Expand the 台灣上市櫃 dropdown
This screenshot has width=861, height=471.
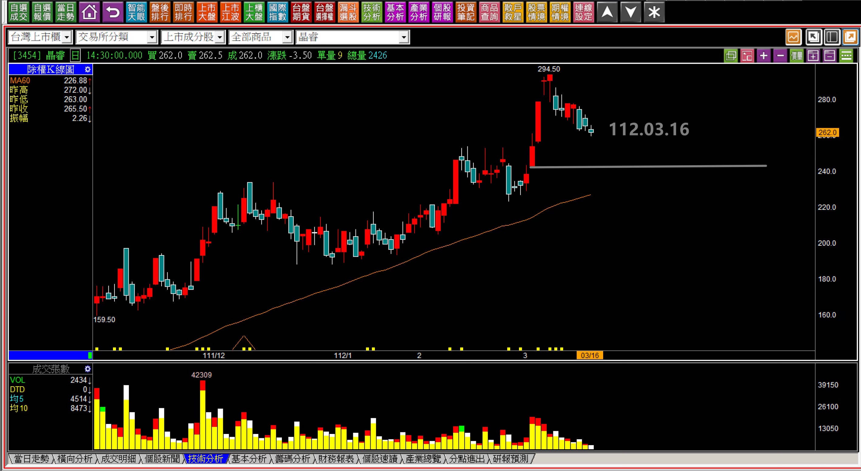(x=67, y=37)
